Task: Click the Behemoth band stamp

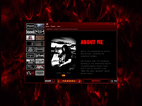Action: point(30,32)
